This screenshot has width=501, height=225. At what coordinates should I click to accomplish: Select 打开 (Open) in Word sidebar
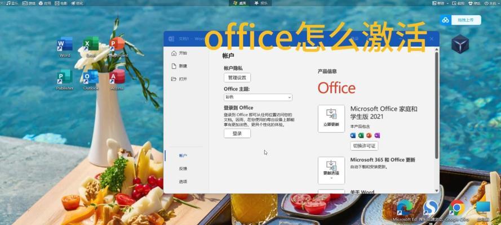pyautogui.click(x=179, y=79)
